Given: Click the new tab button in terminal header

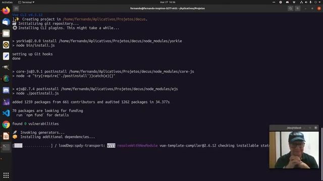Looking at the screenshot, I should pos(16,9).
